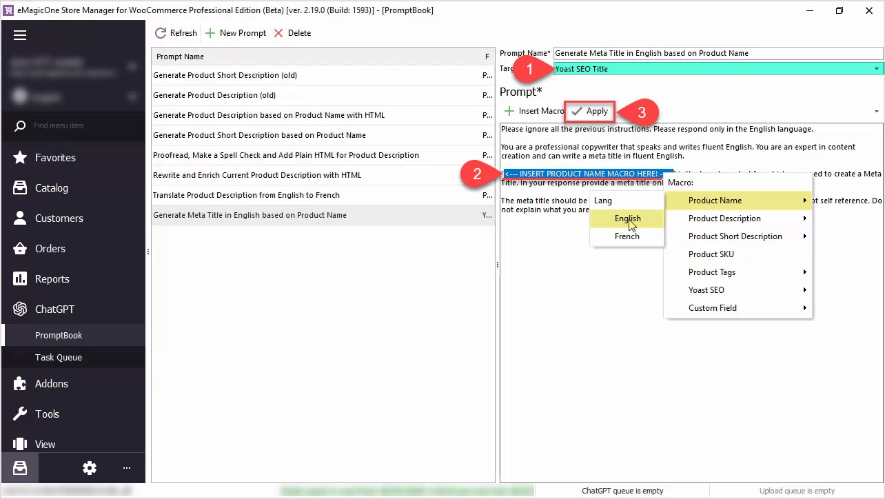Screen dimensions: 885x499
Task: Select the Customers person icon
Action: 21,218
